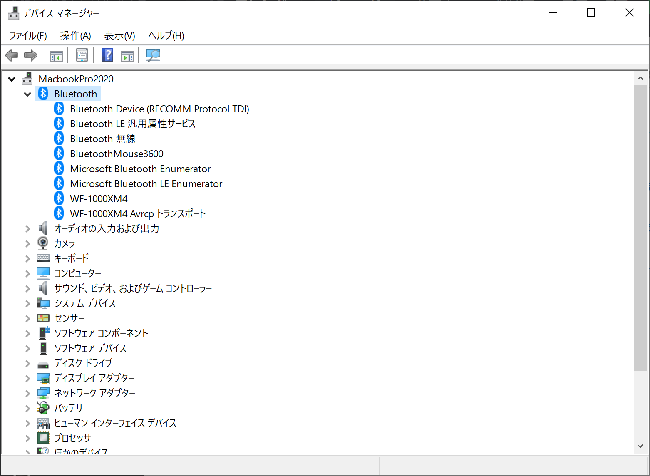Click the icon next to システム デバイス
The width and height of the screenshot is (650, 476).
pos(43,303)
